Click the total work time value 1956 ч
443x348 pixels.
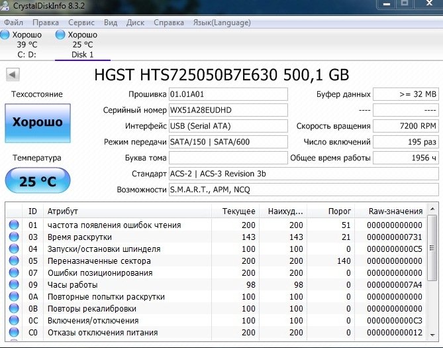click(x=406, y=158)
